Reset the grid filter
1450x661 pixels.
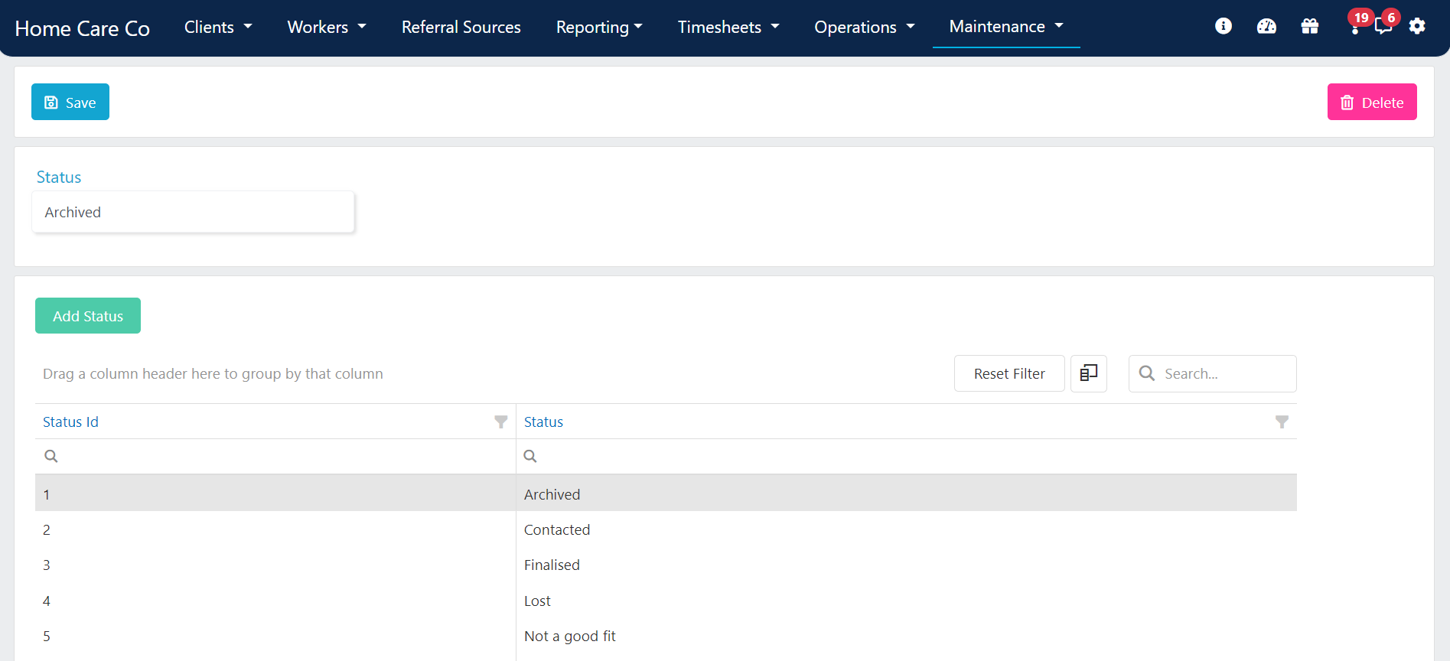(x=1009, y=373)
